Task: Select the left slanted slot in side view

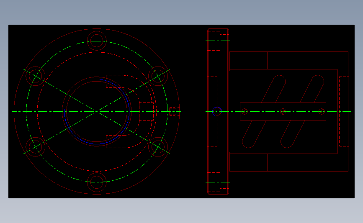Action: 264,111
